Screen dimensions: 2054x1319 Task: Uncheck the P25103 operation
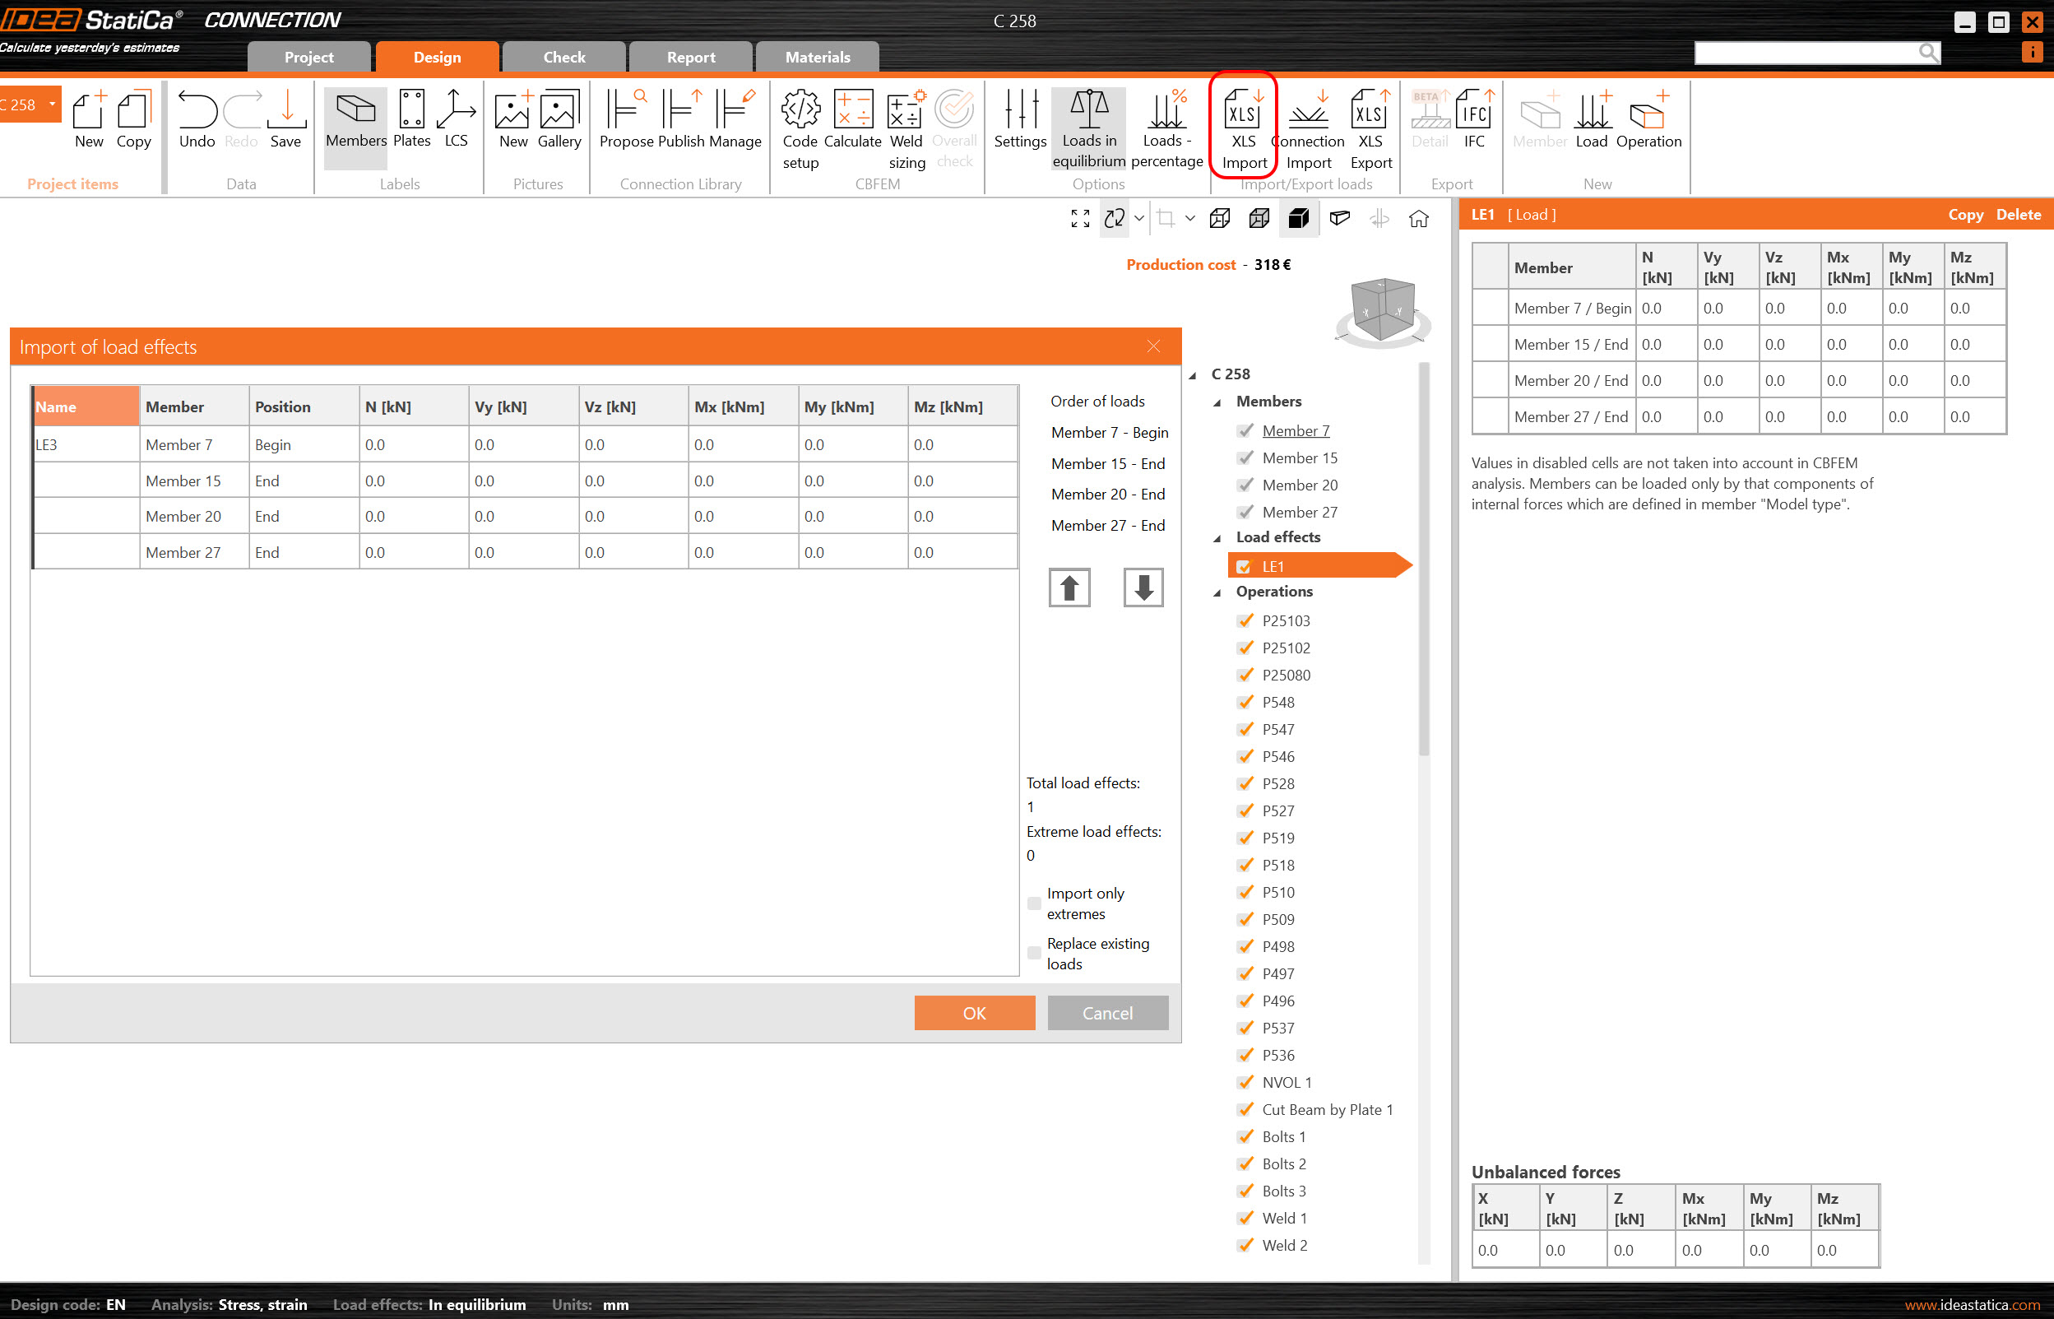tap(1245, 620)
